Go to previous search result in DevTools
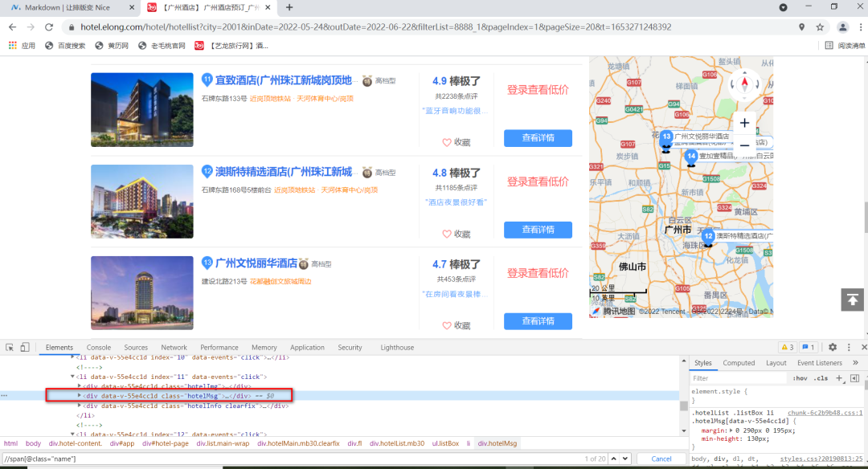The height and width of the screenshot is (469, 868). [614, 459]
